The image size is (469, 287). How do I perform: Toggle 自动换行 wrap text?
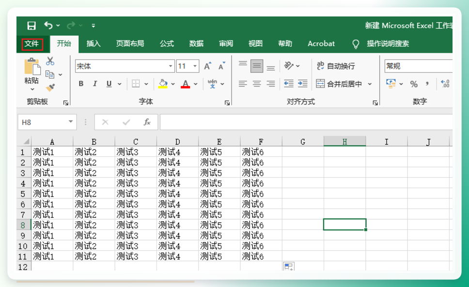click(336, 66)
